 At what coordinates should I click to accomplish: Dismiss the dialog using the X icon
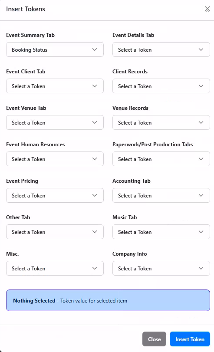click(x=207, y=9)
